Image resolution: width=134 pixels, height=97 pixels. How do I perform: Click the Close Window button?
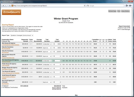click(125, 11)
